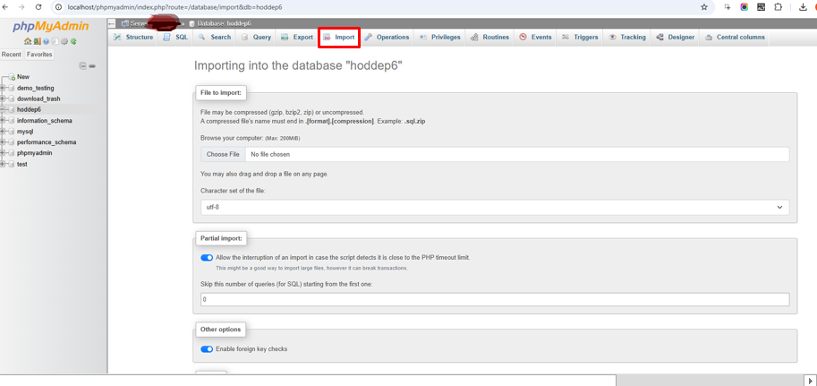Select the mysql database name
The height and width of the screenshot is (386, 817).
[25, 132]
